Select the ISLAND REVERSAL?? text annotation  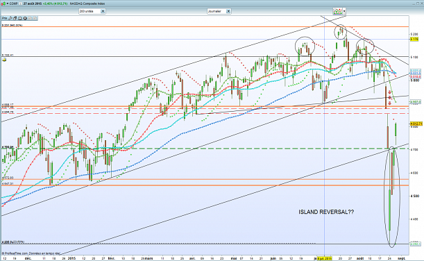click(326, 212)
